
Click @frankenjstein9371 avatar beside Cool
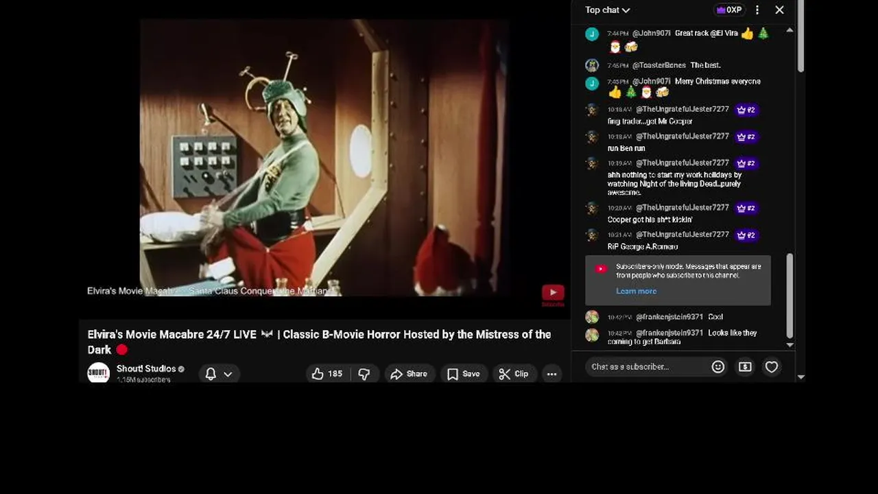[x=592, y=317]
